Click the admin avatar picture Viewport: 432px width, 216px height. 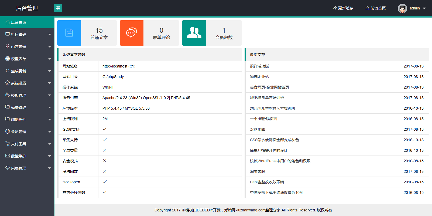click(x=402, y=8)
